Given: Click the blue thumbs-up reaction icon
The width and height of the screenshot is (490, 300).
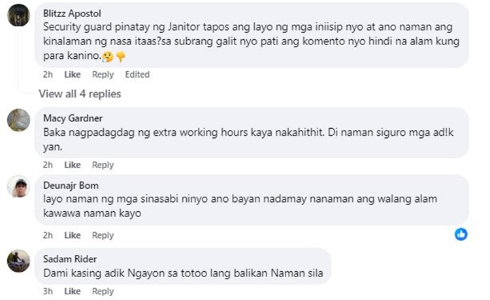Looking at the screenshot, I should point(461,235).
